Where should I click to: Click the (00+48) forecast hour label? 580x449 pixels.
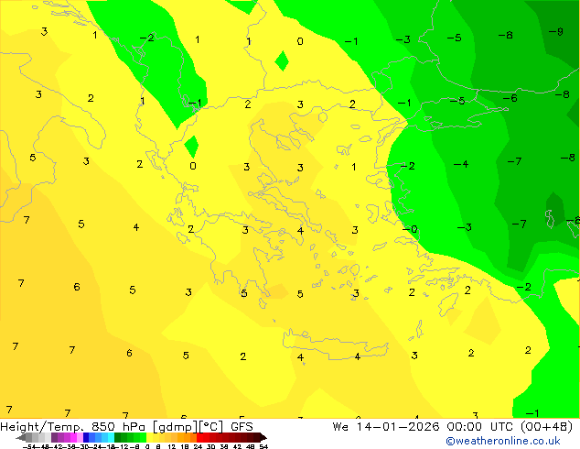pos(547,427)
